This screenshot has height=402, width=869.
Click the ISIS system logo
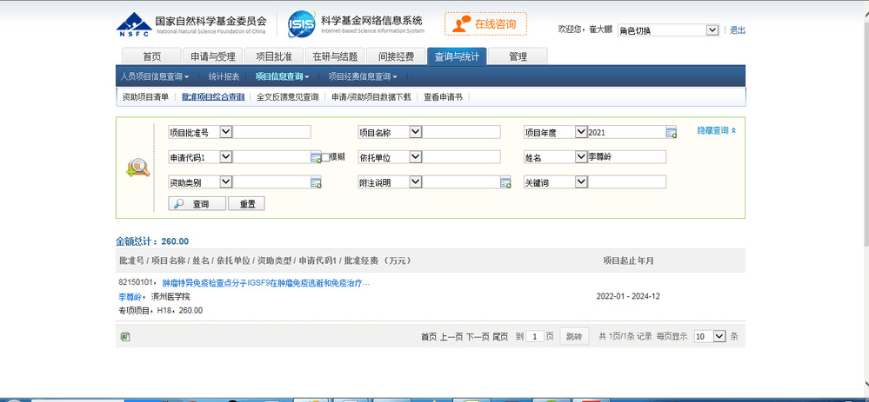(300, 23)
